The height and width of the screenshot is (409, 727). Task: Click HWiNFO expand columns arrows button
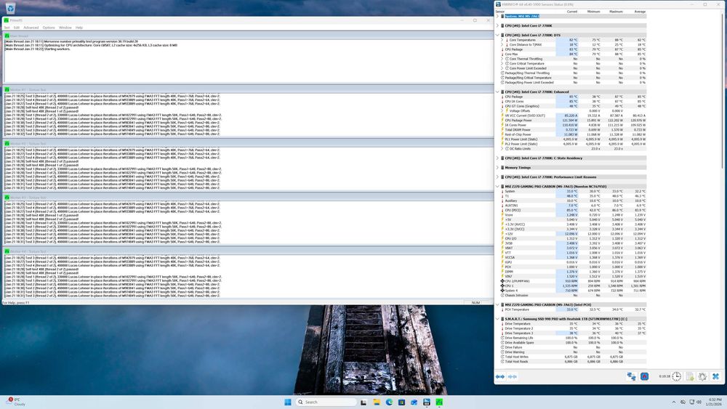(x=500, y=376)
